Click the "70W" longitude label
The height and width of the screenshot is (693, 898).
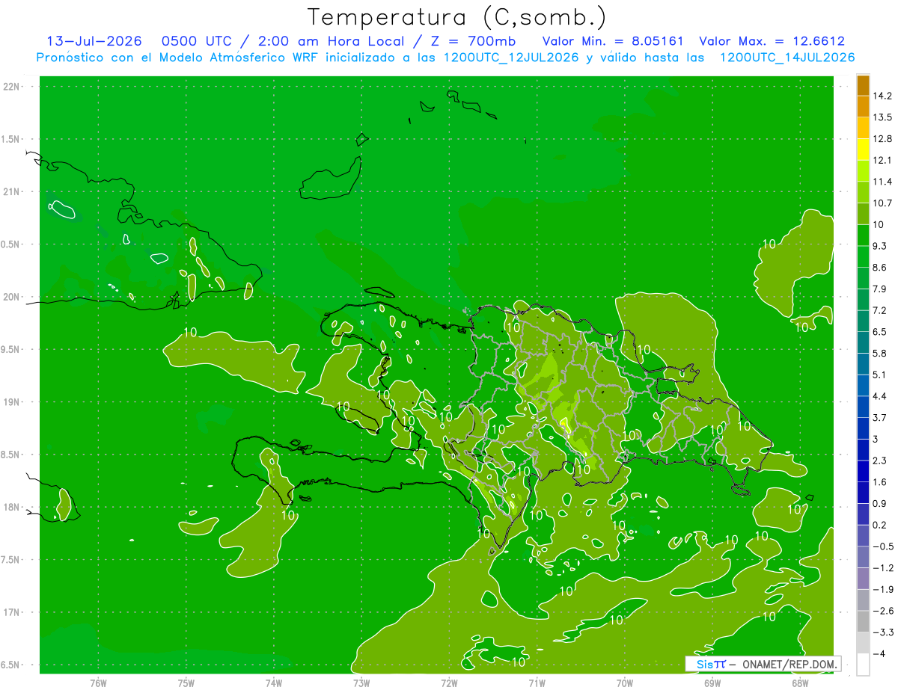pos(625,683)
